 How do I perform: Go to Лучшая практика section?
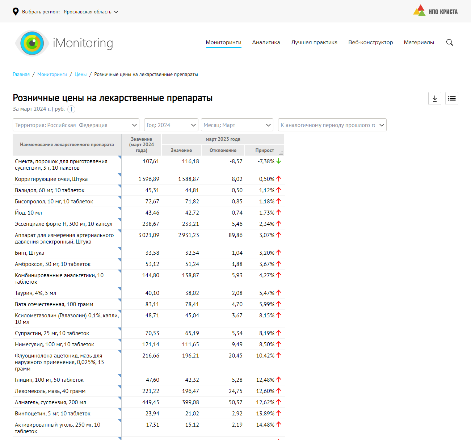(x=314, y=42)
